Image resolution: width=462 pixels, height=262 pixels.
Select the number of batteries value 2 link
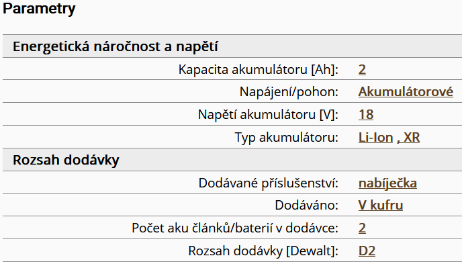click(362, 228)
